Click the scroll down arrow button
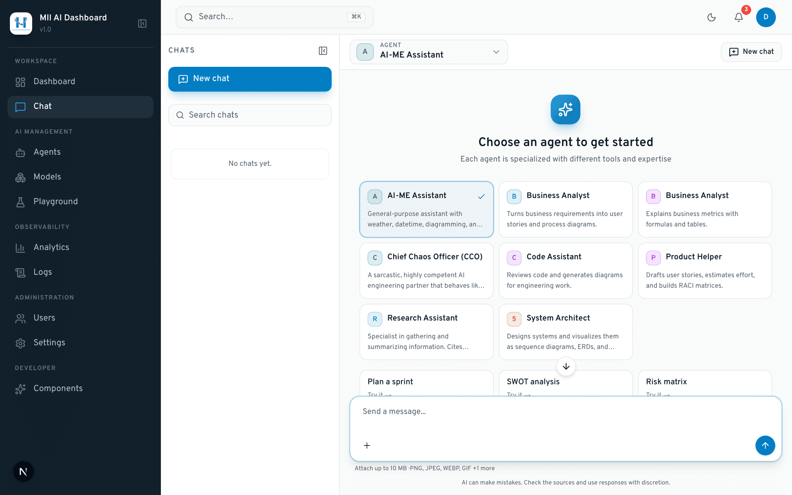This screenshot has height=495, width=792. pos(566,366)
